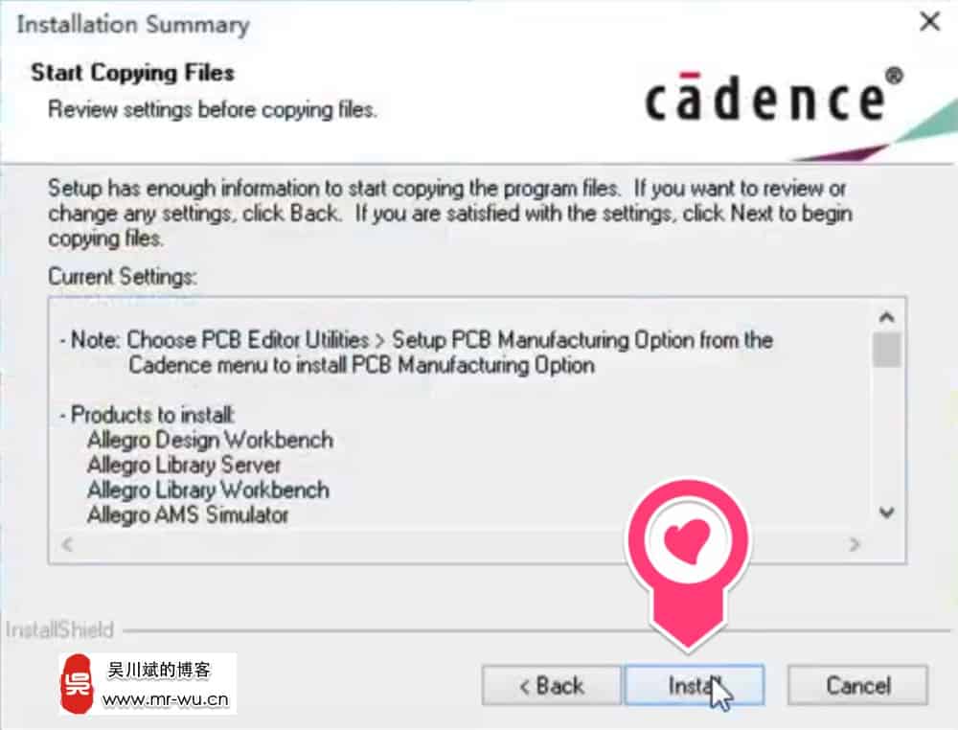Click the 'Installation Summary' window title
Viewport: 958px width, 730px height.
pyautogui.click(x=133, y=25)
